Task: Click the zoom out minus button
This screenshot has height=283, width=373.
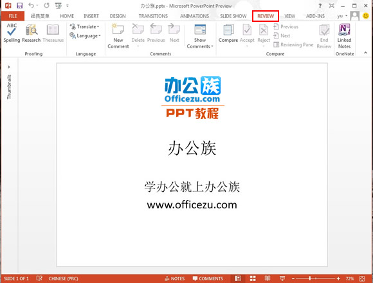Action: click(293, 278)
